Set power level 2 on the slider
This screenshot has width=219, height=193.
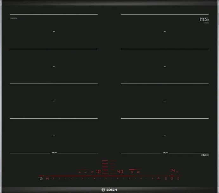pos(71,179)
